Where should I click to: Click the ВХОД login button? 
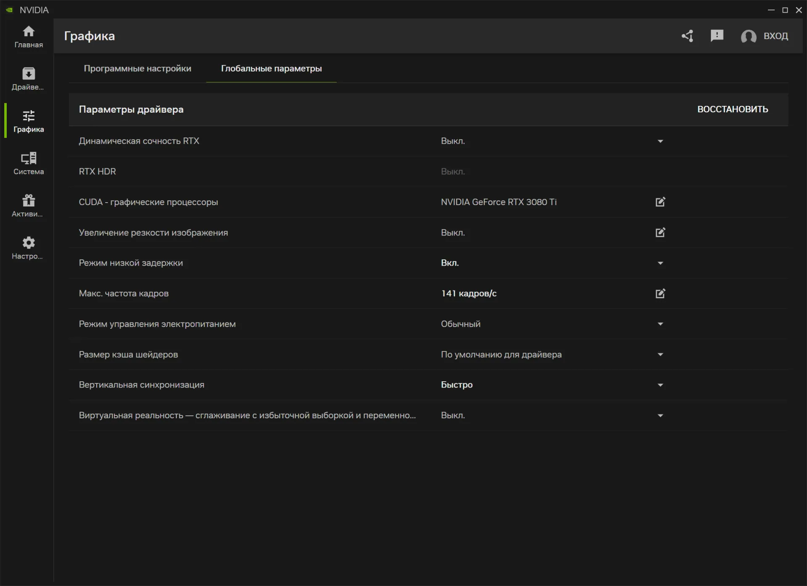point(775,36)
